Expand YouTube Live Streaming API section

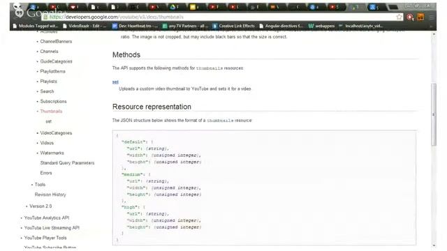click(52, 228)
